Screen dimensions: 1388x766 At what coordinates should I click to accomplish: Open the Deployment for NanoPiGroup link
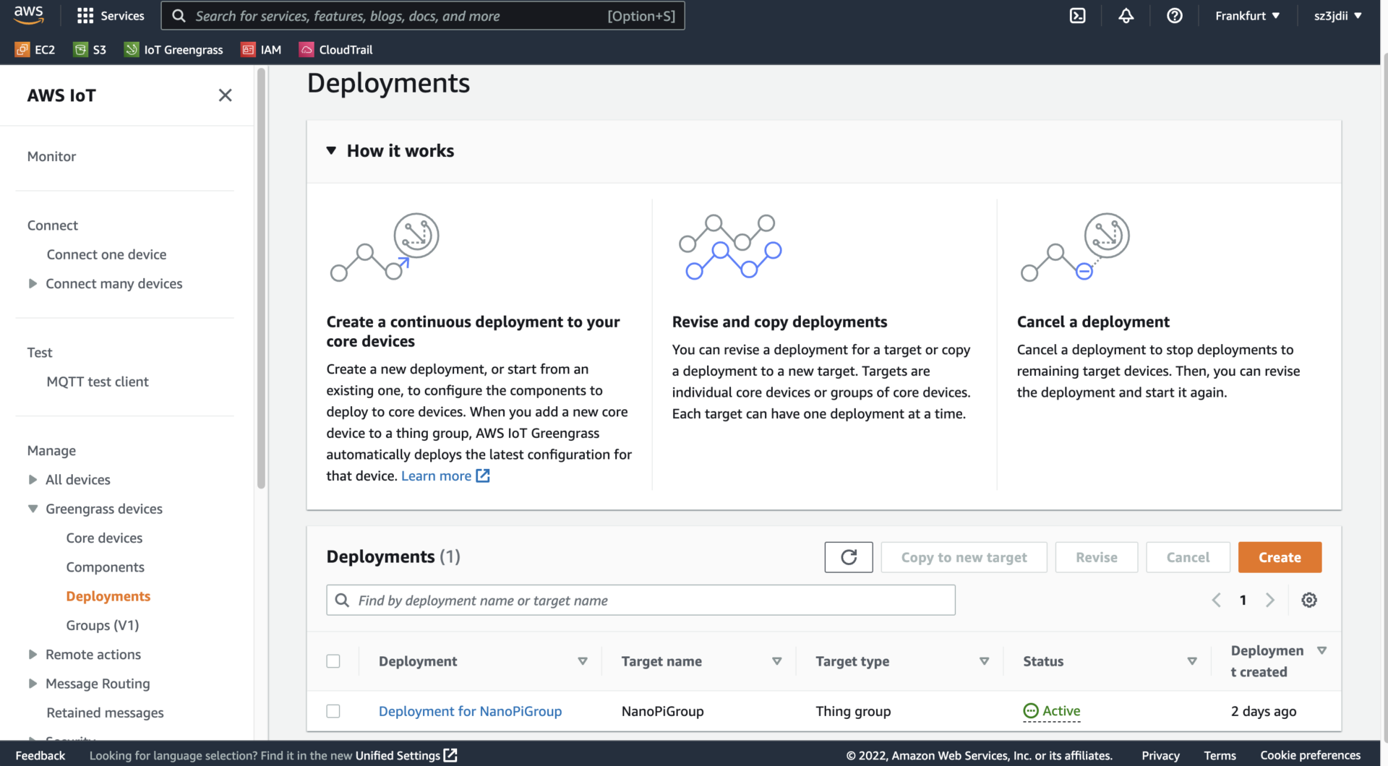(x=470, y=711)
